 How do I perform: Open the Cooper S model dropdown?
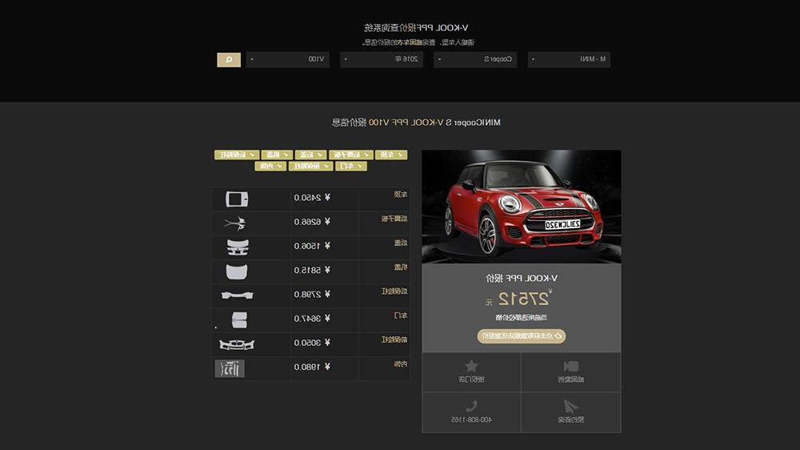point(475,60)
